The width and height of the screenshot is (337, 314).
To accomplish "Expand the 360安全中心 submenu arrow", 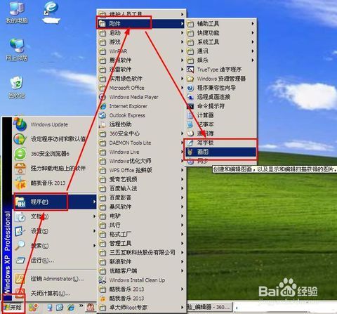I will point(182,133).
